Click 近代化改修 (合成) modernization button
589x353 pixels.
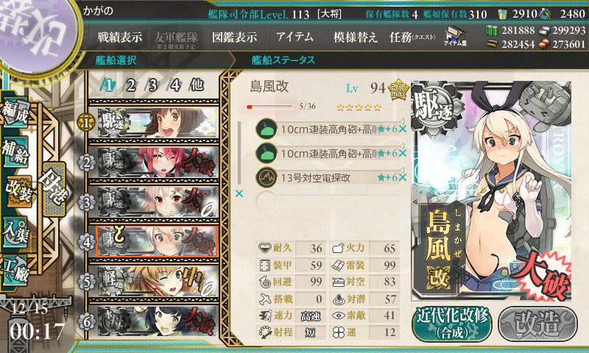click(x=452, y=324)
